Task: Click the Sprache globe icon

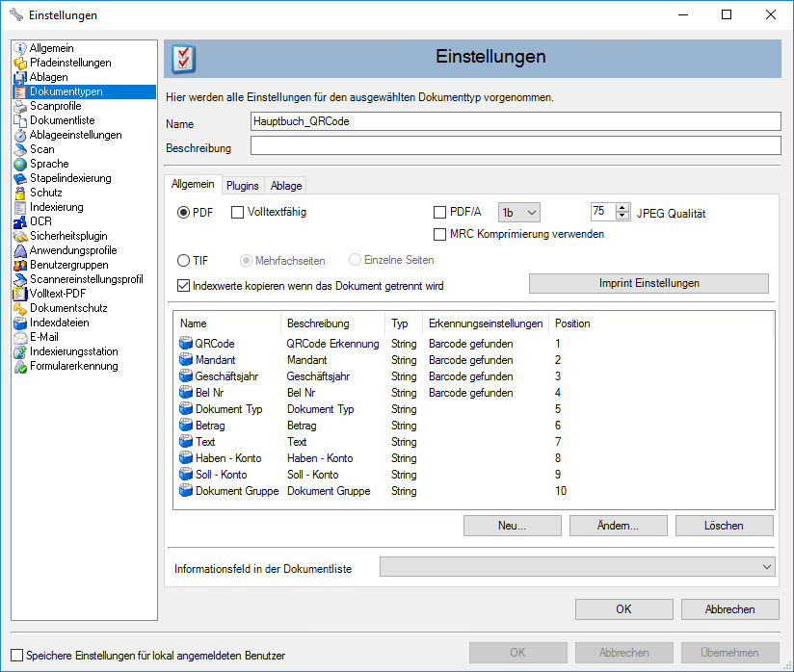Action: pos(20,164)
